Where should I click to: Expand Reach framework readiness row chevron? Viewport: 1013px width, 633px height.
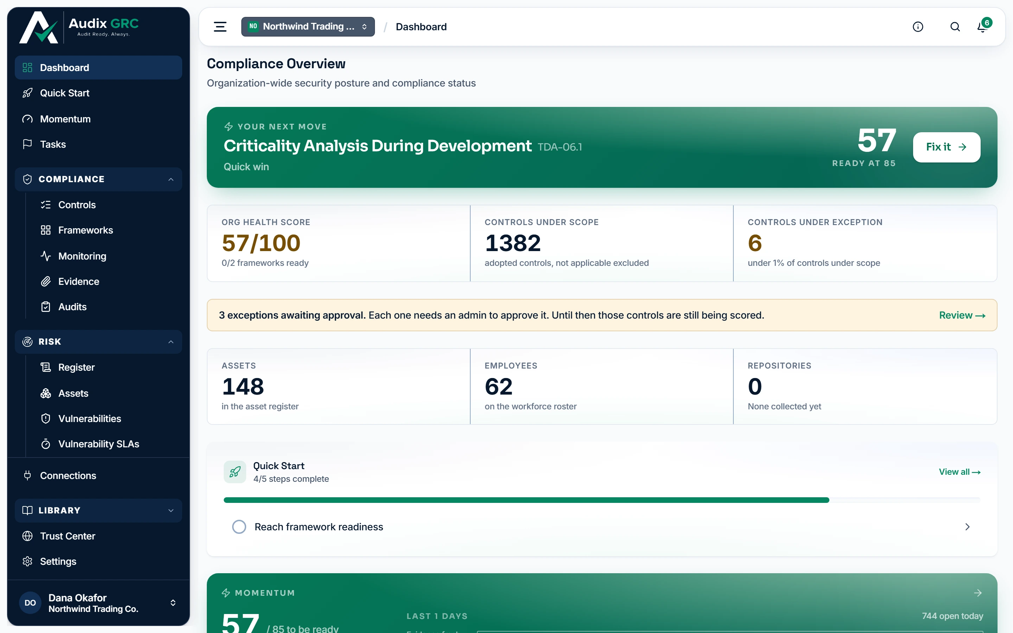tap(967, 527)
